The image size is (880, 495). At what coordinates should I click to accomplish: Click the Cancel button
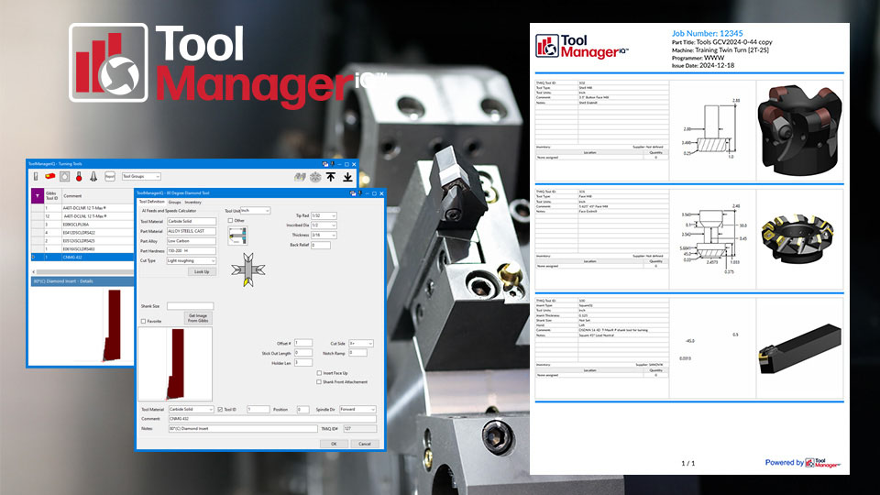(365, 444)
